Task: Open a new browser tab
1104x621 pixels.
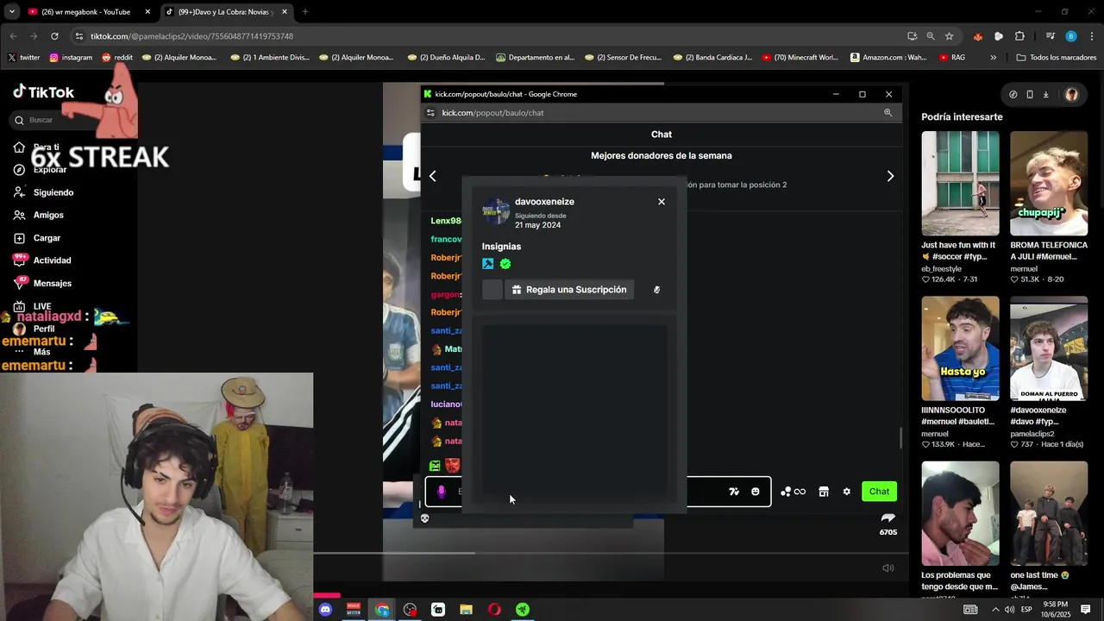Action: 304,12
